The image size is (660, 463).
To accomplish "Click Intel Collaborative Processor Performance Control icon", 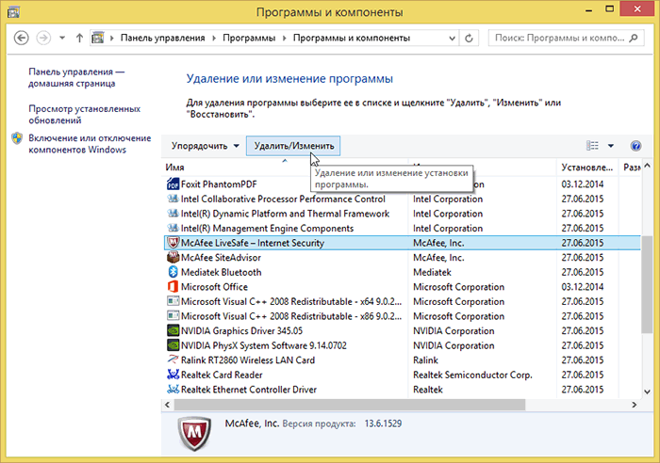I will pos(173,199).
